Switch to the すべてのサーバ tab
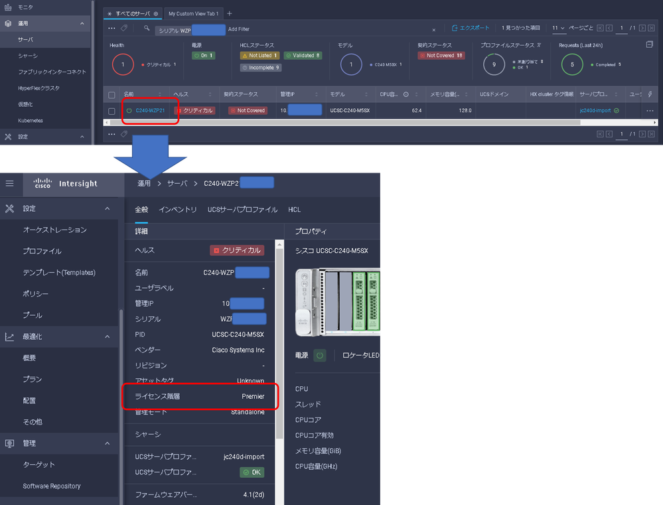 coord(133,13)
